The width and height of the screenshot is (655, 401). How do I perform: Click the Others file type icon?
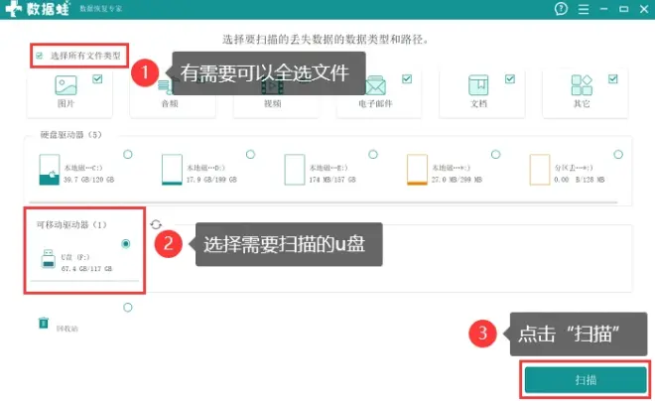(x=582, y=84)
